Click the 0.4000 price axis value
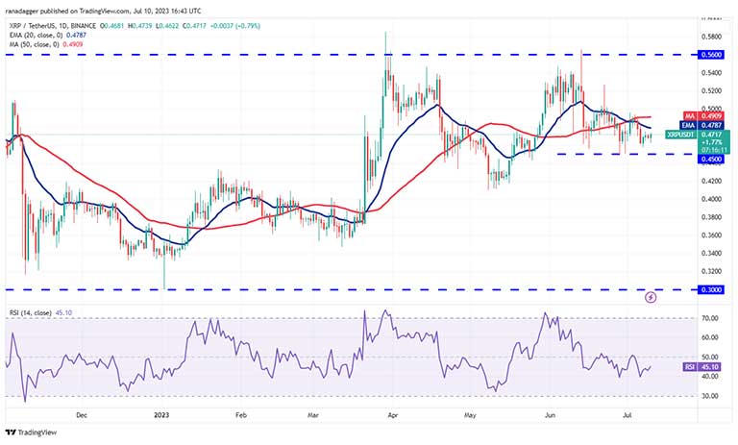This screenshot has width=738, height=445. click(711, 199)
